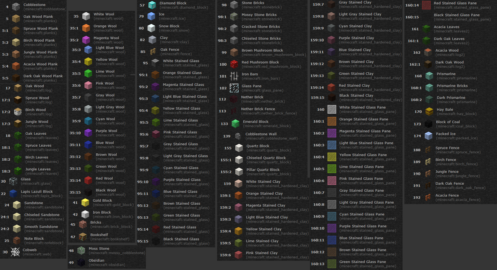This screenshot has width=497, height=270.
Task: Select the 'Black Stained Glass' label
Action: click(181, 239)
